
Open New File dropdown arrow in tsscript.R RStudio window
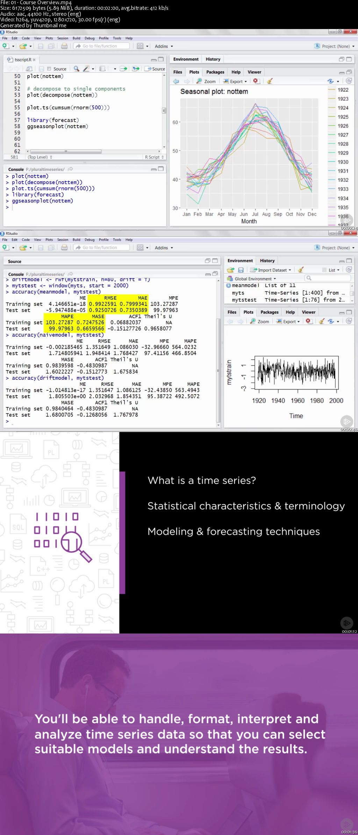[13, 46]
